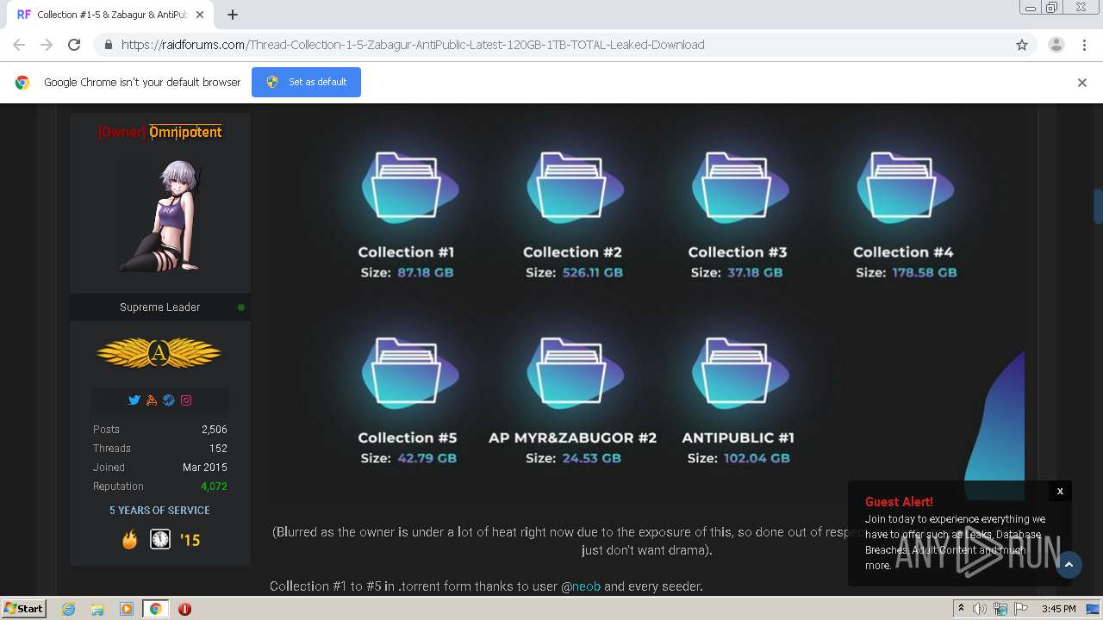1103x620 pixels.
Task: Click the Collection #3 label
Action: (x=738, y=252)
